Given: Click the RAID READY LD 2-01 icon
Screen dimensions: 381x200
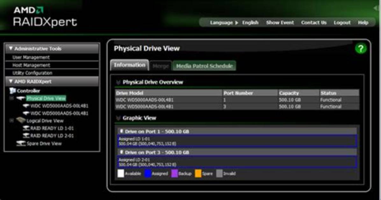Looking at the screenshot, I should [26, 136].
